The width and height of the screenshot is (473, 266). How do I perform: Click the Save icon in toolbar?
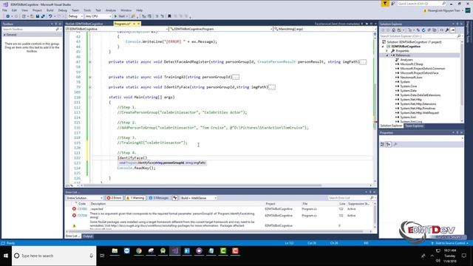pos(38,16)
